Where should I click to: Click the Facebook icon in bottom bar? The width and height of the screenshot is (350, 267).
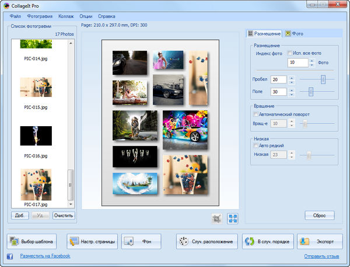tap(10, 256)
